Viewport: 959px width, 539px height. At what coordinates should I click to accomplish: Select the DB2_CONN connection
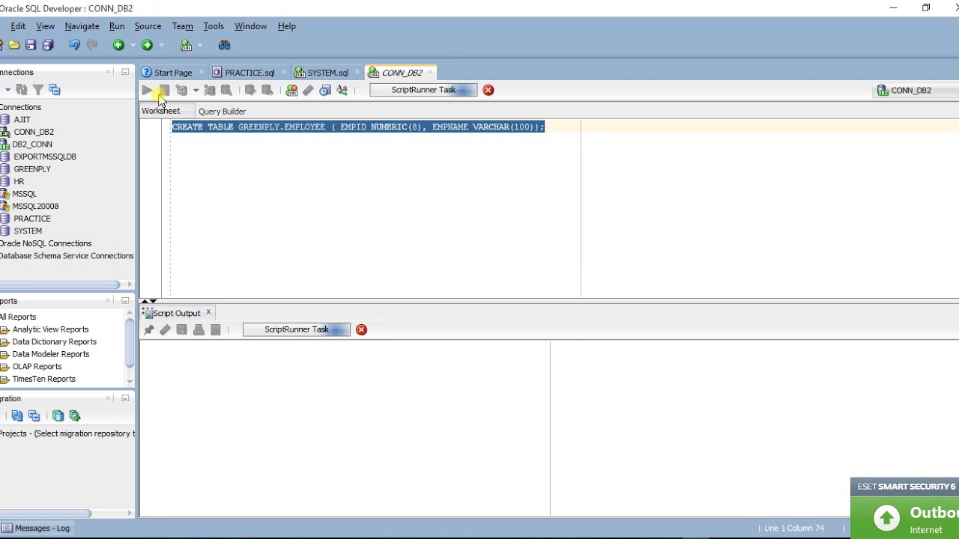coord(31,144)
